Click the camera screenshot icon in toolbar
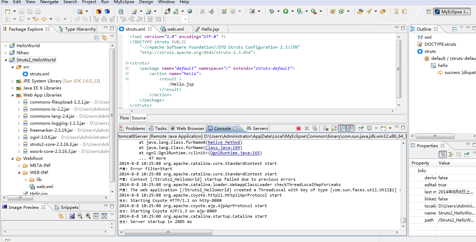 (x=252, y=12)
